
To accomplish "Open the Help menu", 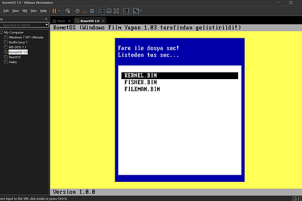I will pyautogui.click(x=43, y=11).
